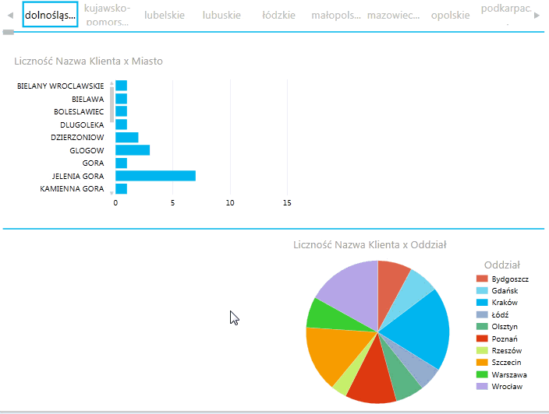
Task: Select the JELENIA GORA bar
Action: click(x=155, y=176)
